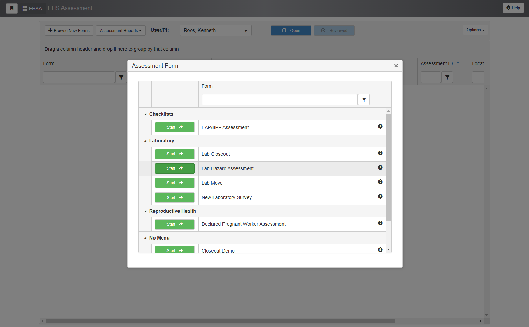Show info for Closeout Demo
Image resolution: width=529 pixels, height=327 pixels.
point(380,250)
